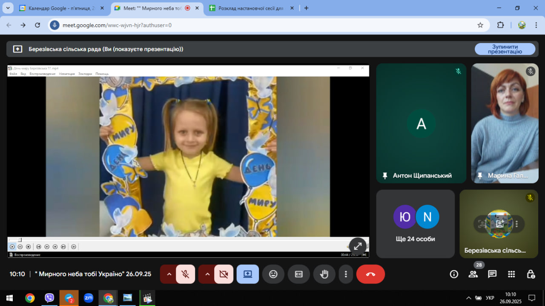Unmute the microphone
Viewport: 545px width, 306px height.
click(x=185, y=274)
